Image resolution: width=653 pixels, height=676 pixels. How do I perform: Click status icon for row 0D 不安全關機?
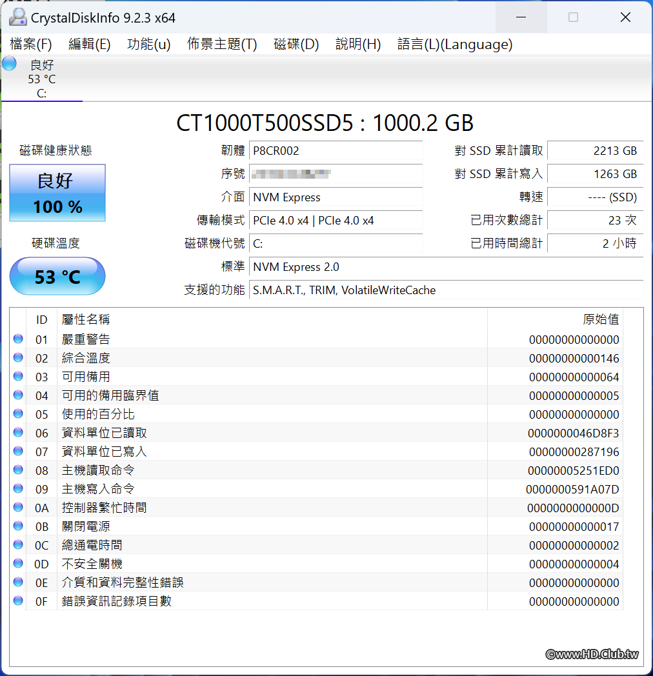pyautogui.click(x=18, y=564)
